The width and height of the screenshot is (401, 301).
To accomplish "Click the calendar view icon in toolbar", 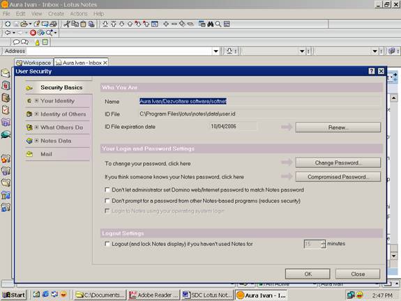I will (x=154, y=24).
